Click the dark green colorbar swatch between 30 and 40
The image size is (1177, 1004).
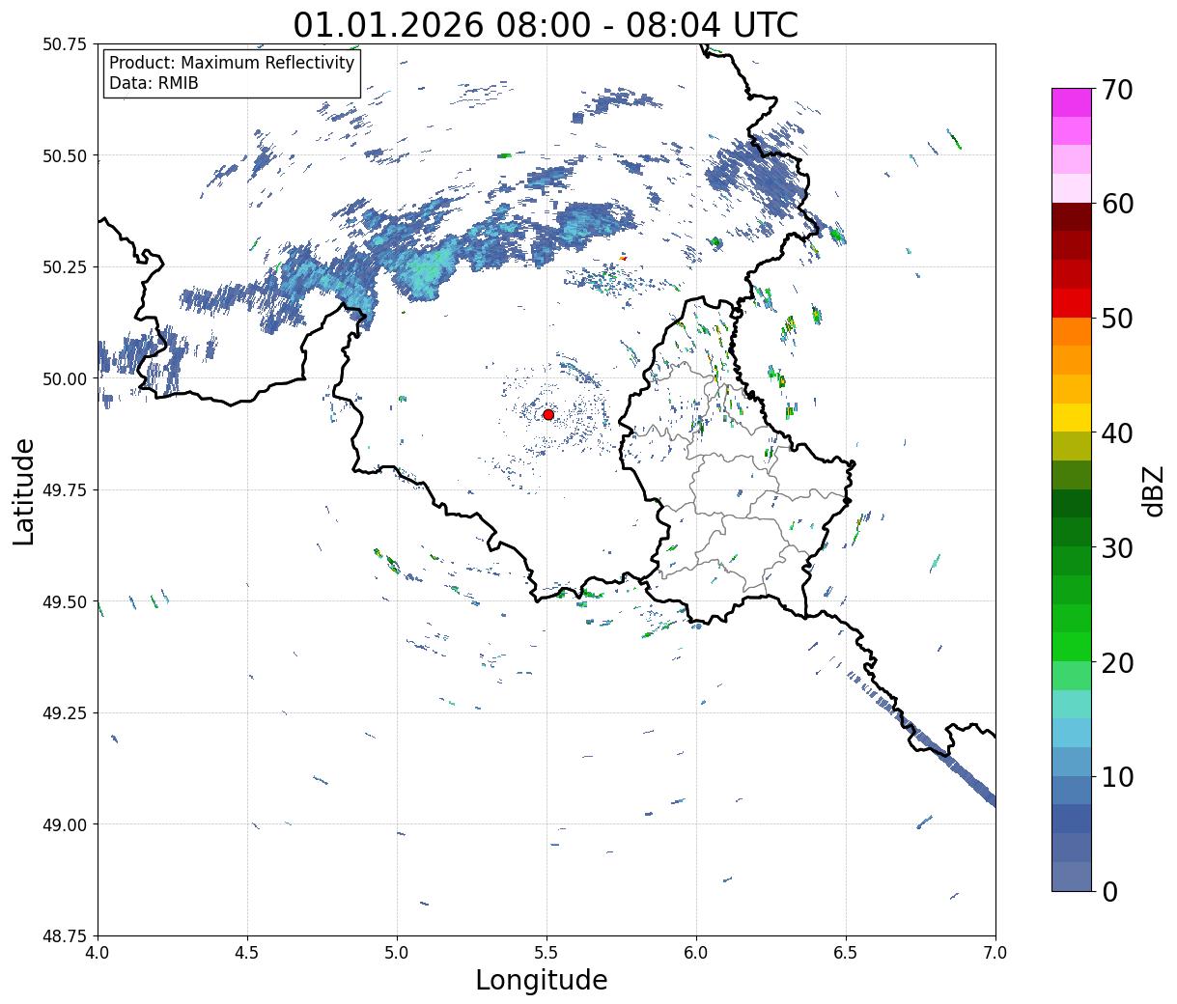(x=1072, y=504)
